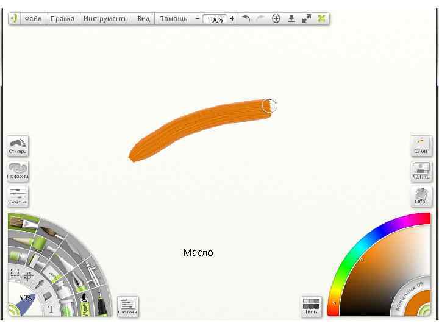Open the Стикеры panel
Image resolution: width=439 pixels, height=329 pixels.
18,146
